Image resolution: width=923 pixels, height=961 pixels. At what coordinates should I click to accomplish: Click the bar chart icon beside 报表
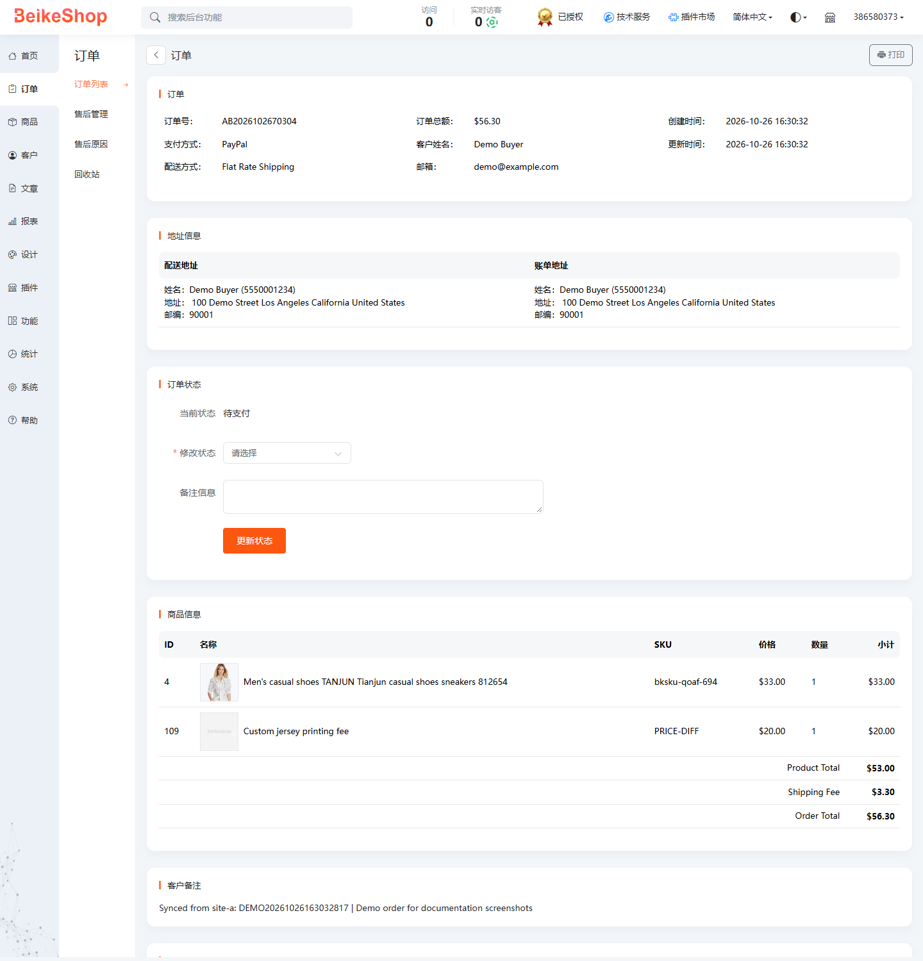coord(12,221)
